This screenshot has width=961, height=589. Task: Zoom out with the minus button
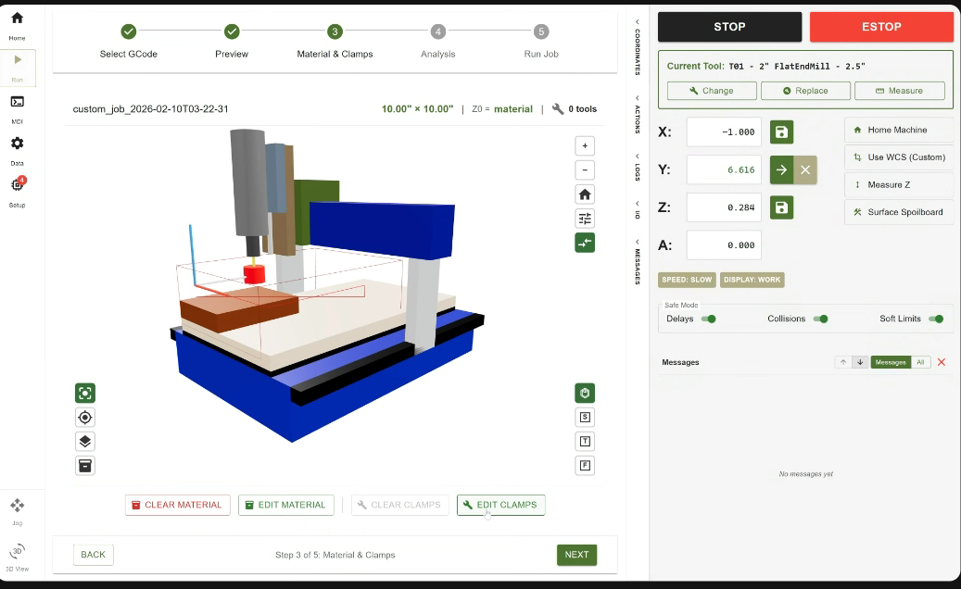(585, 169)
